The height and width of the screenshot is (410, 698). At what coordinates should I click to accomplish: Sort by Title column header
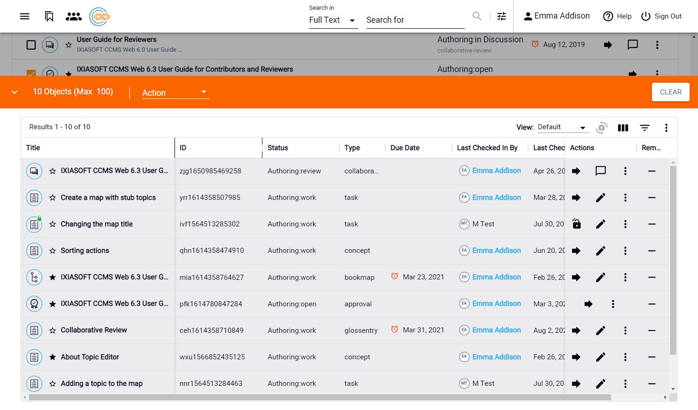pyautogui.click(x=33, y=148)
